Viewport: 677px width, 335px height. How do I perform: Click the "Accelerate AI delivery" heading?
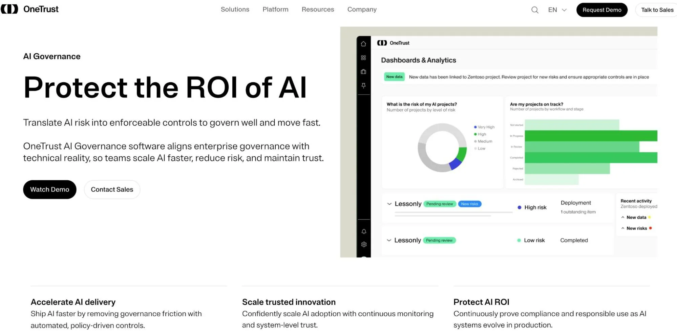coord(73,302)
